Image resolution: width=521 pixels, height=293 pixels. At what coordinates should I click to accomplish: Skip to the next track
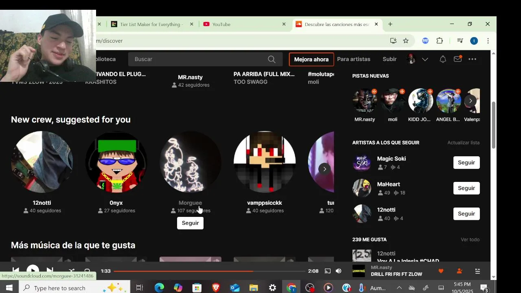(50, 271)
